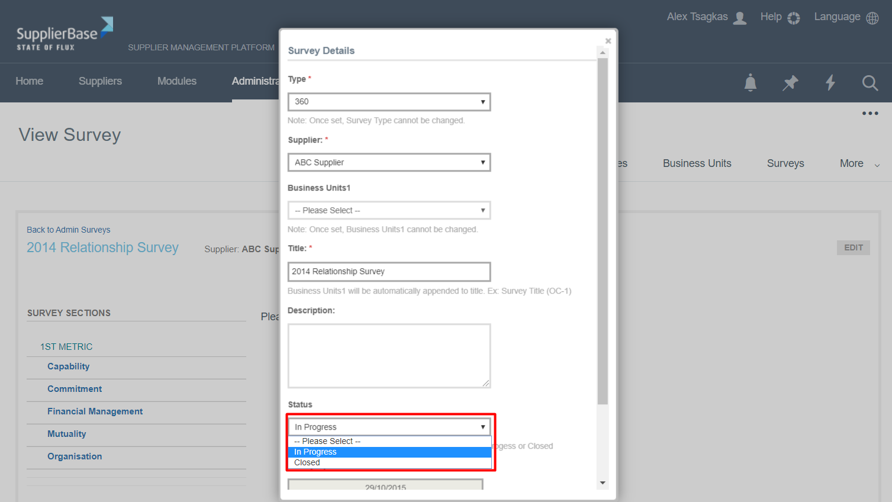Expand the More menu chevron
The image size is (892, 502).
click(x=877, y=165)
